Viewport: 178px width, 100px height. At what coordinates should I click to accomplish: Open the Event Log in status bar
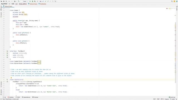[172, 97]
